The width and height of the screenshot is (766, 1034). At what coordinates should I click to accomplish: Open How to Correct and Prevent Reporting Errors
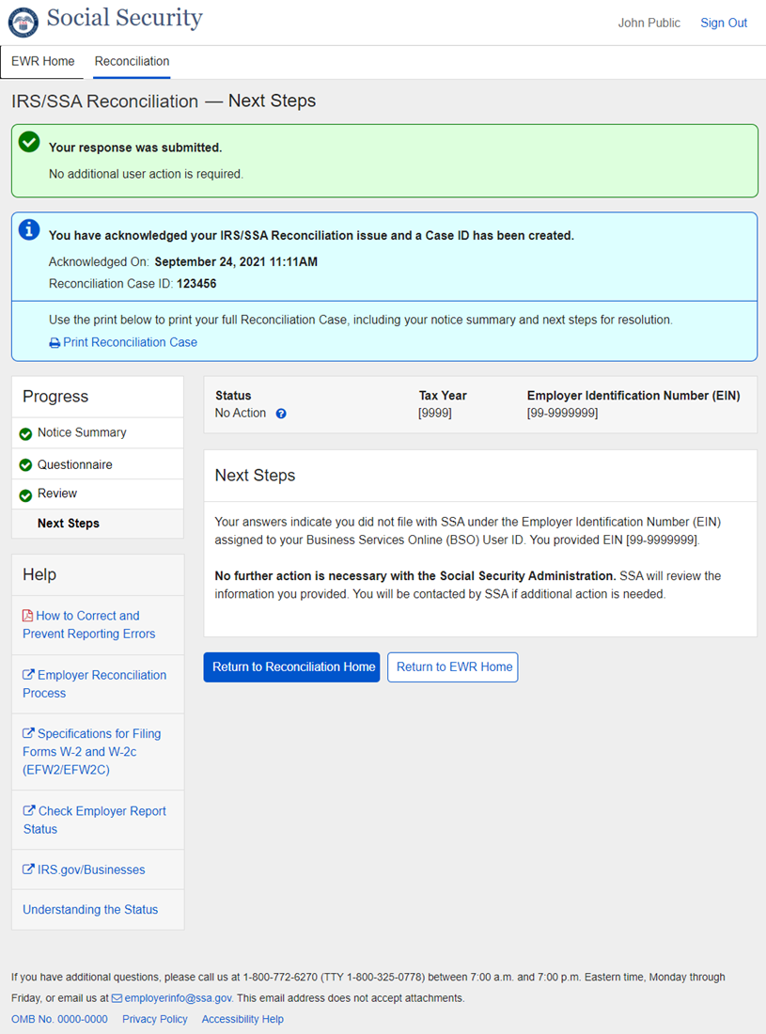pyautogui.click(x=88, y=624)
